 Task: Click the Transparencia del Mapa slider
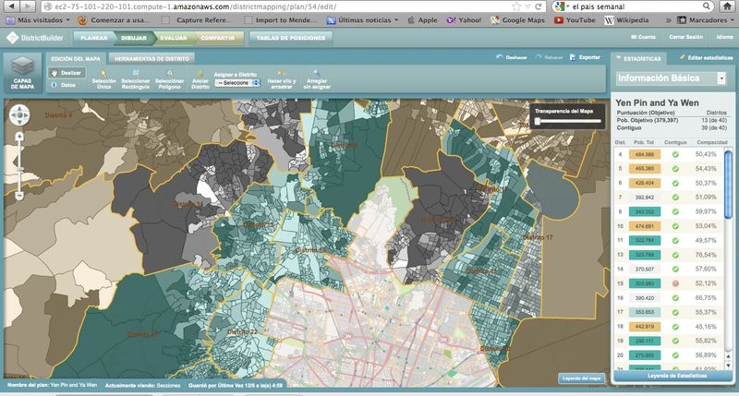(567, 120)
